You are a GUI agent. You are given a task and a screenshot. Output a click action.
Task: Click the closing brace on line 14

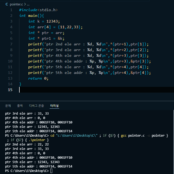[x=20, y=84]
